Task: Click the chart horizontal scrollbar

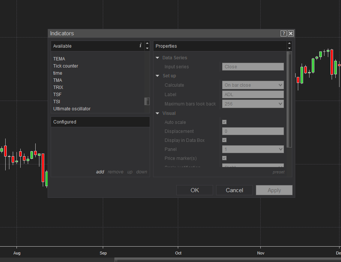Action: coord(227,260)
